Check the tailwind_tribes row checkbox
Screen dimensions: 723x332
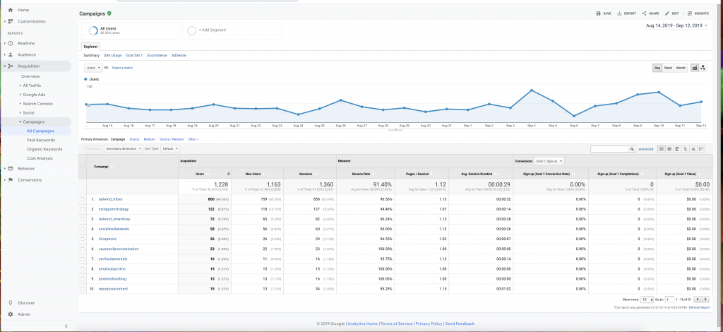coord(83,199)
